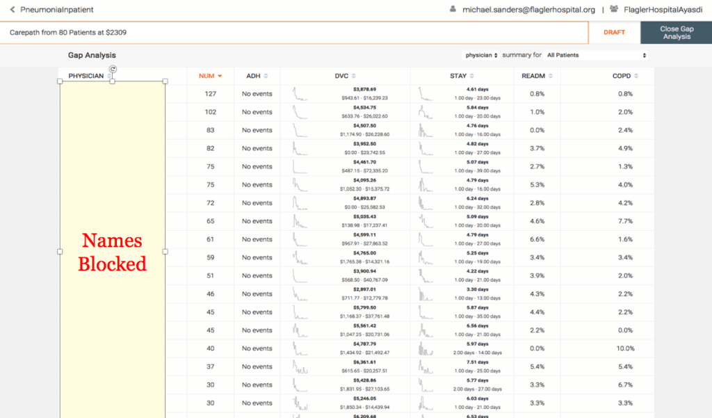712x418 pixels.
Task: Click the ADH column sort icon
Action: (266, 76)
